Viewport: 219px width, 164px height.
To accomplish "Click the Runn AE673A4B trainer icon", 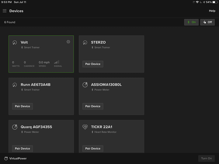I will (x=15, y=85).
